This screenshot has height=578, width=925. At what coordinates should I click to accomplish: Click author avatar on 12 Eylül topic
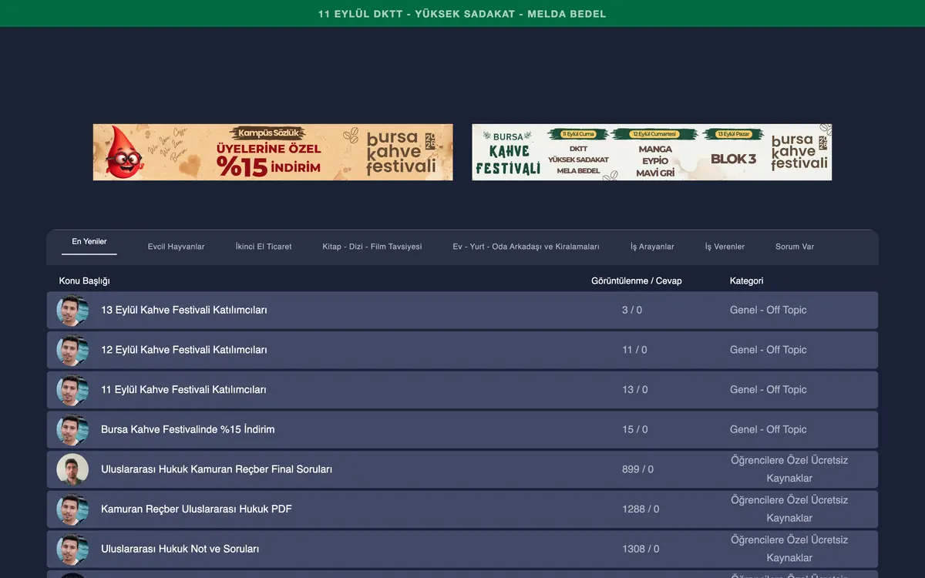click(72, 350)
